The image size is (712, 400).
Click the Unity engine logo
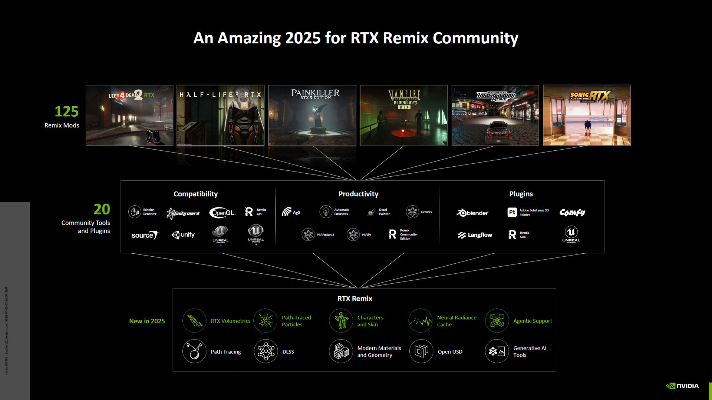click(183, 235)
